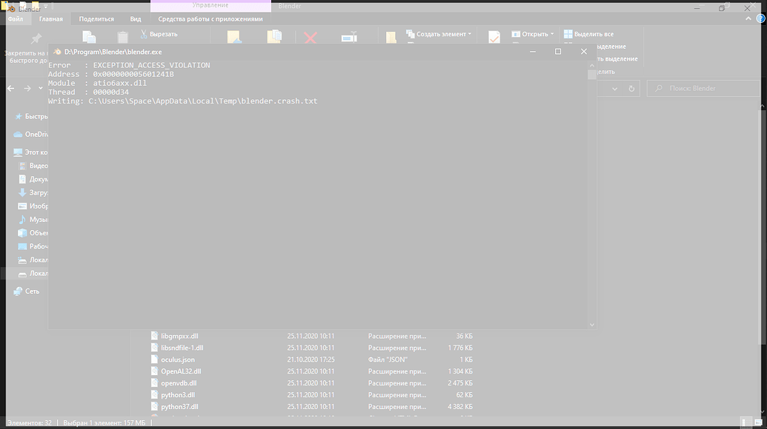The image size is (767, 429).
Task: Click the Properties checkmark icon
Action: (494, 38)
